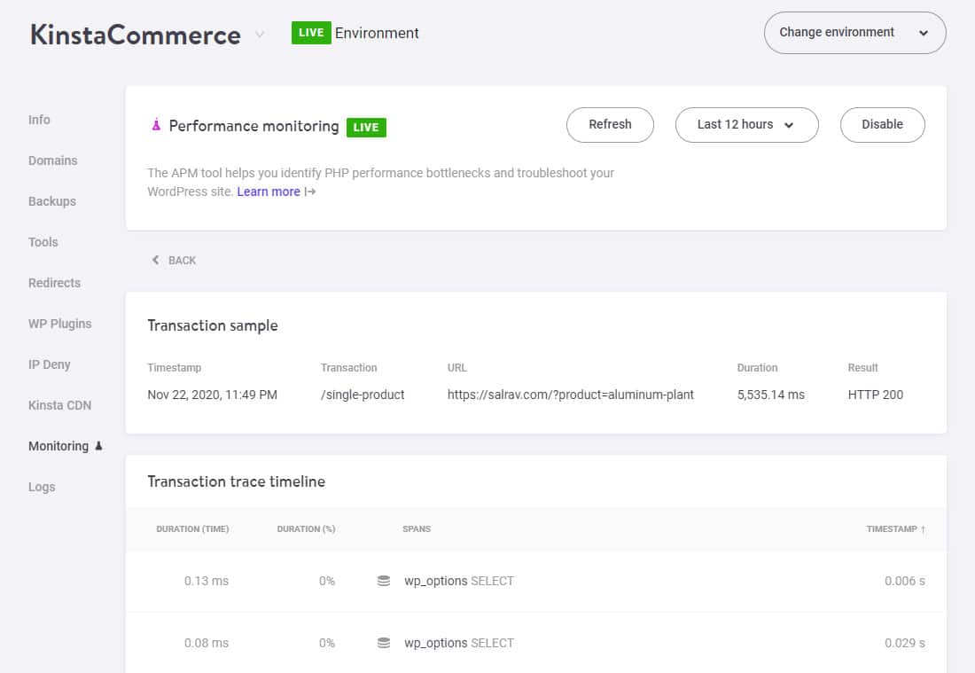The height and width of the screenshot is (673, 975).
Task: Click the back chevron arrow above Transaction sample
Action: pyautogui.click(x=155, y=260)
